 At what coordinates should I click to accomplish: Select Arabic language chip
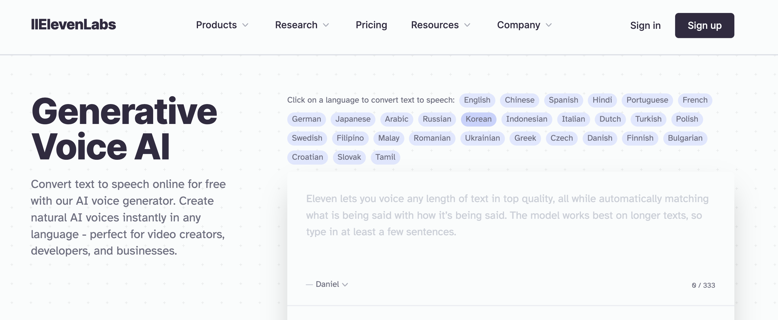point(396,119)
